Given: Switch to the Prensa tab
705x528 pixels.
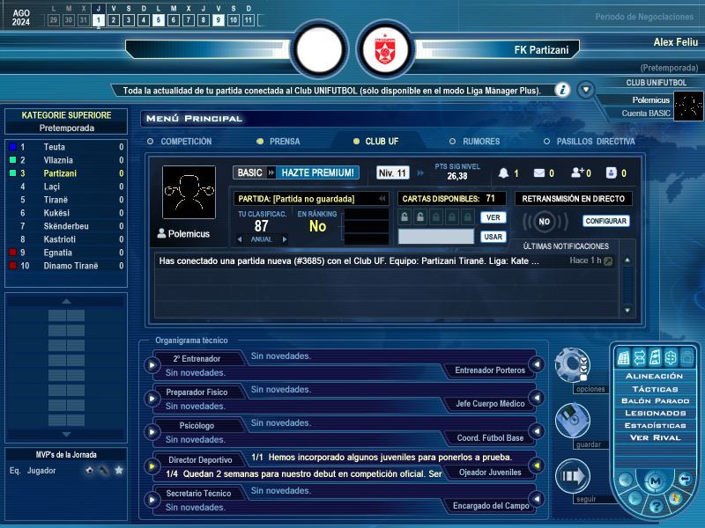Looking at the screenshot, I should pos(278,142).
